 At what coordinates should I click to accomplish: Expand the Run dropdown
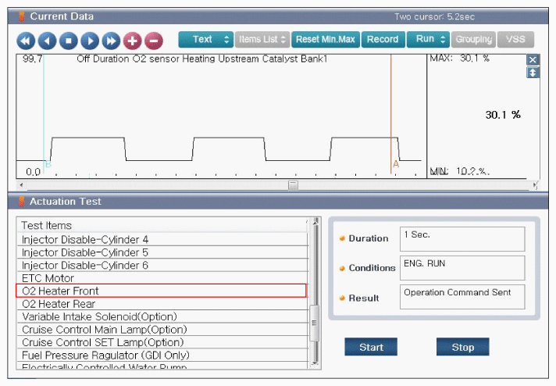coord(428,39)
